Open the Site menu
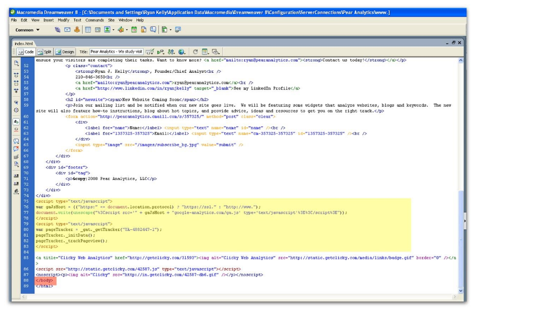 111,20
